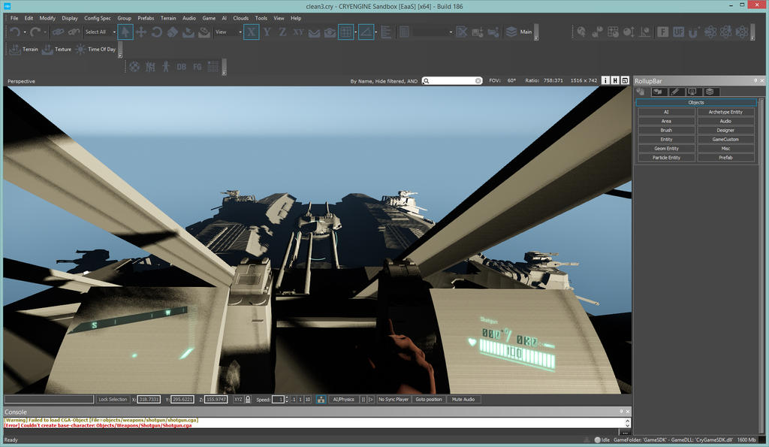Open the Texture terrain tool
The image size is (769, 447).
point(56,49)
